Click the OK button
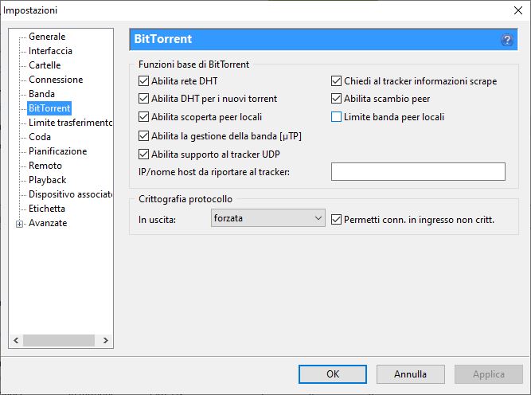 (333, 374)
